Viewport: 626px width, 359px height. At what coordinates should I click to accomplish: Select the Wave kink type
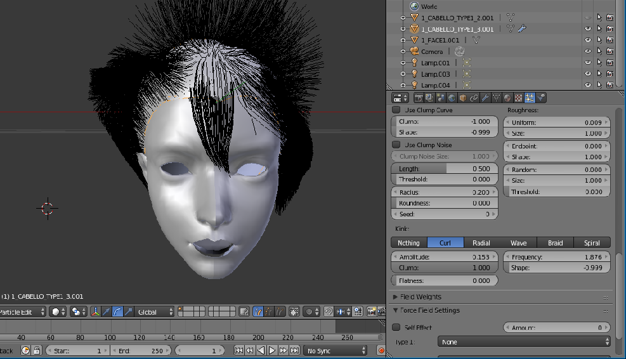tap(518, 243)
